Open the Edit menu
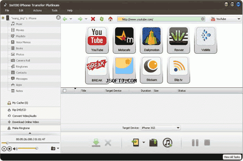Viewport: 243px width, 161px height. [x=21, y=10]
